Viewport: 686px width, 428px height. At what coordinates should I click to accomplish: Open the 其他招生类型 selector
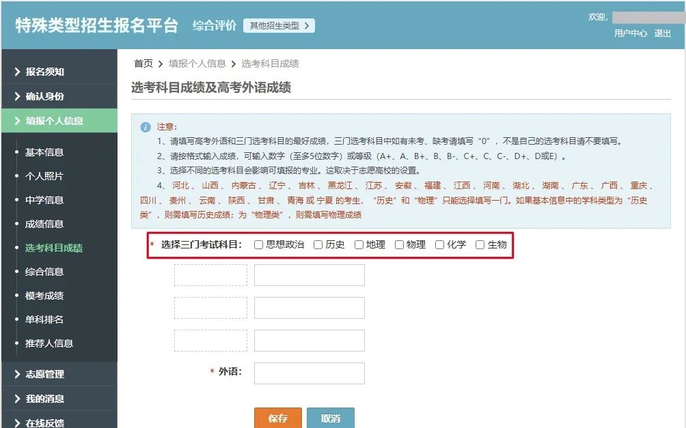click(279, 26)
